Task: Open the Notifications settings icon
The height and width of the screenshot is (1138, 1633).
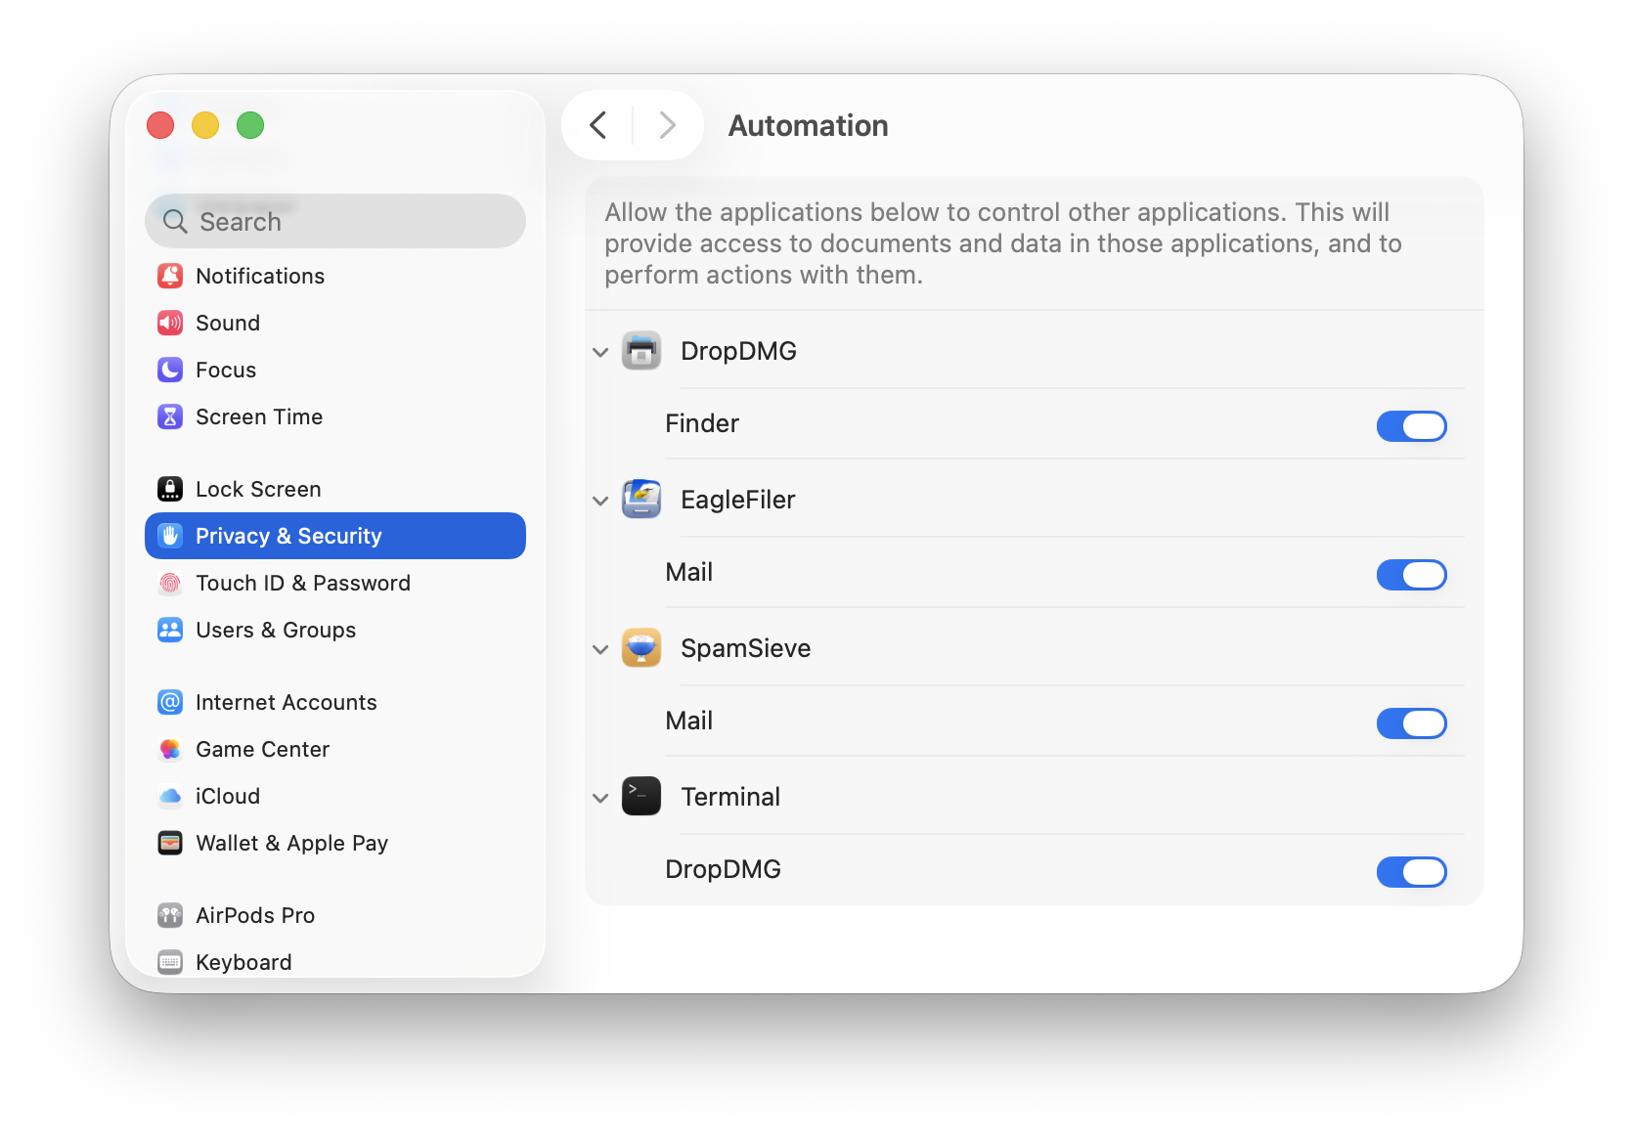Action: point(170,276)
